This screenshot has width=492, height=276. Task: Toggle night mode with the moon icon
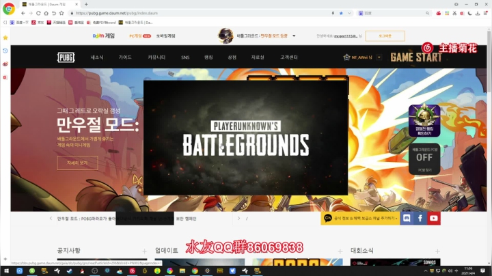pos(469,13)
